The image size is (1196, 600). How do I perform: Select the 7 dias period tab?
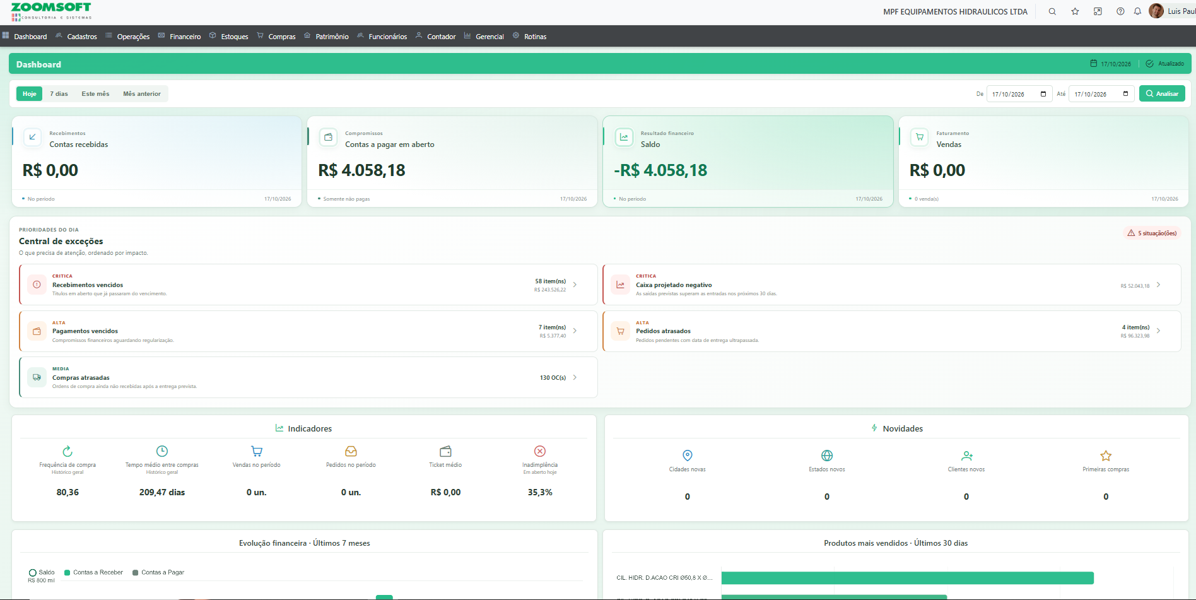59,93
